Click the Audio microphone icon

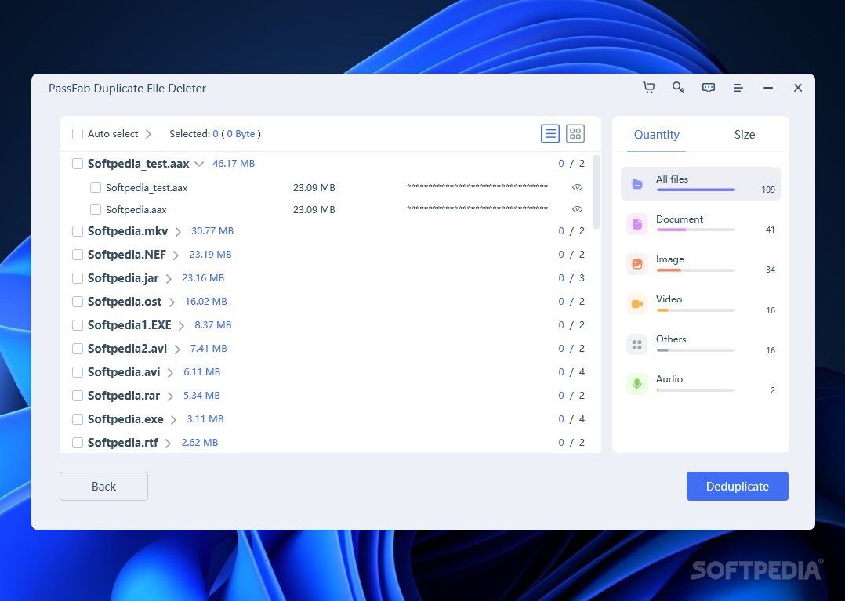coord(637,384)
